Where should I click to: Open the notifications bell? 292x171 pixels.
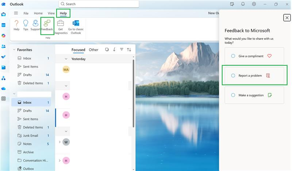243,4
